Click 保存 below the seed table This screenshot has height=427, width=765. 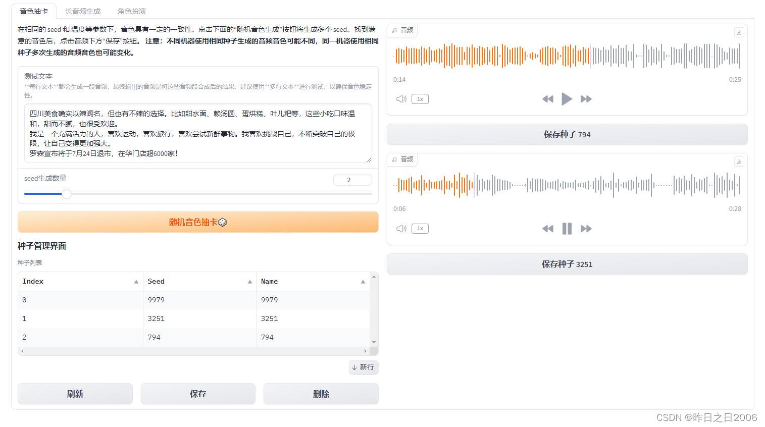coord(198,394)
